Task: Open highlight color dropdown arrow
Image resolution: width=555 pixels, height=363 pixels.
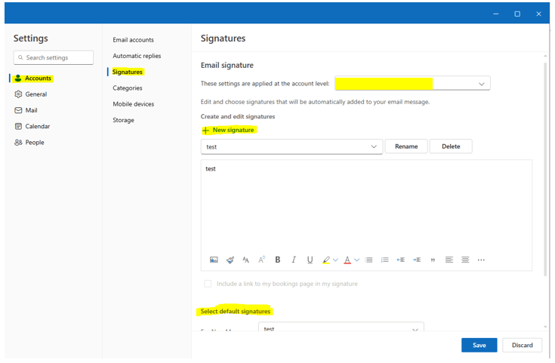Action: coord(335,260)
